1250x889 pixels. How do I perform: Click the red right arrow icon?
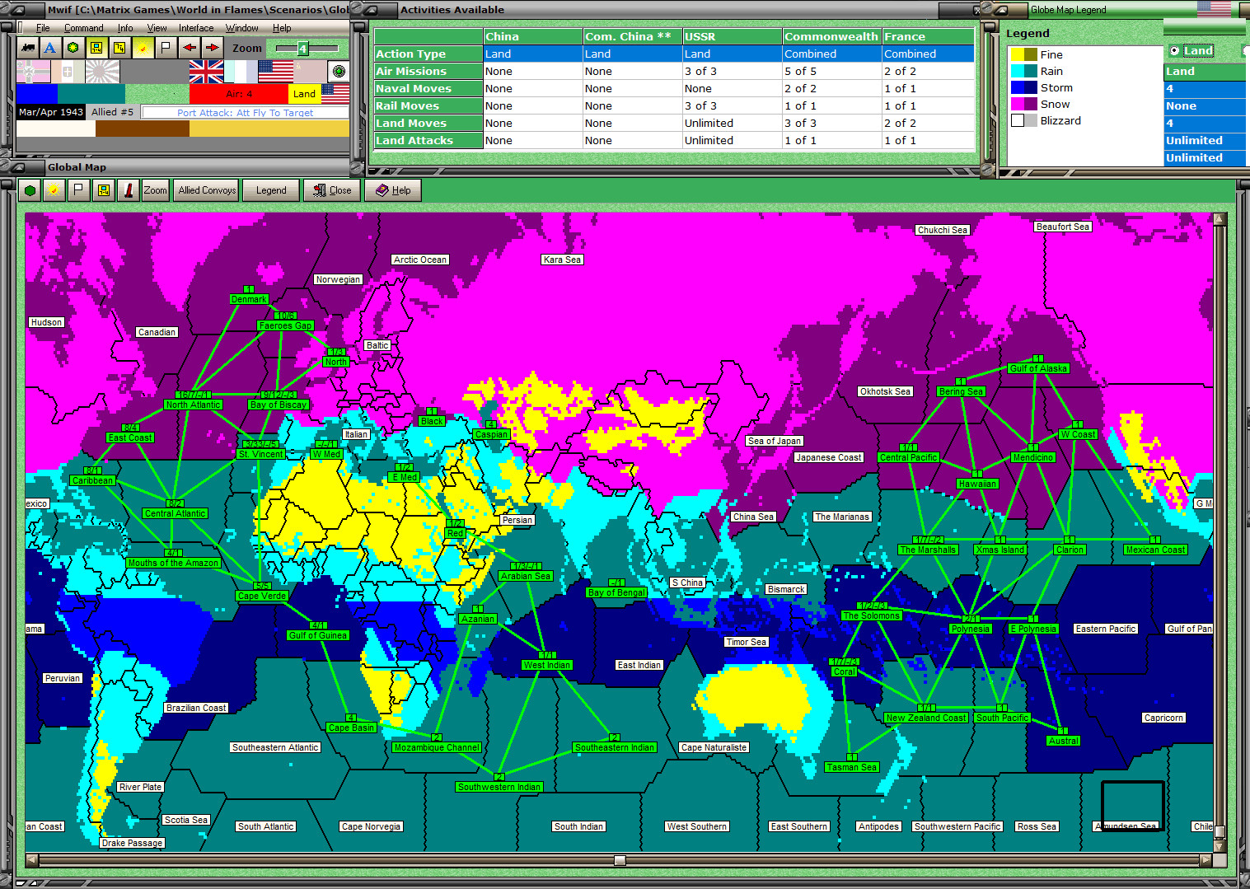coord(212,48)
